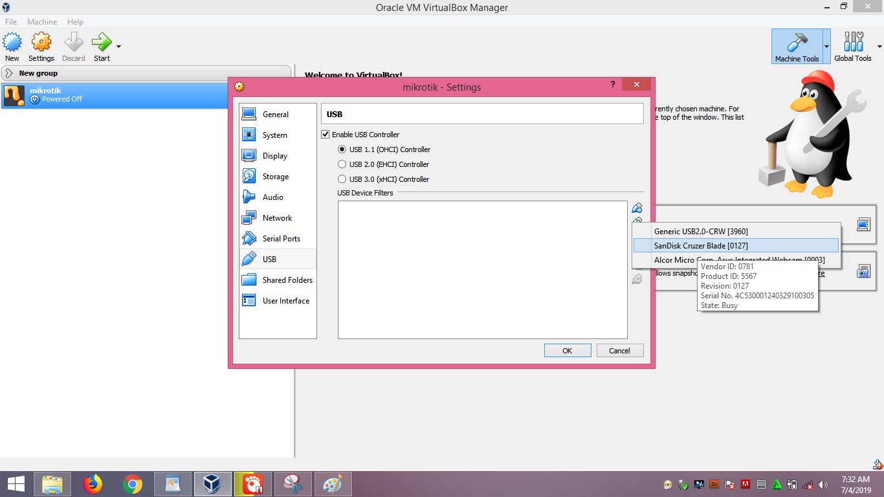884x497 pixels.
Task: Click the Snapshots tool camera icon
Action: pyautogui.click(x=863, y=271)
